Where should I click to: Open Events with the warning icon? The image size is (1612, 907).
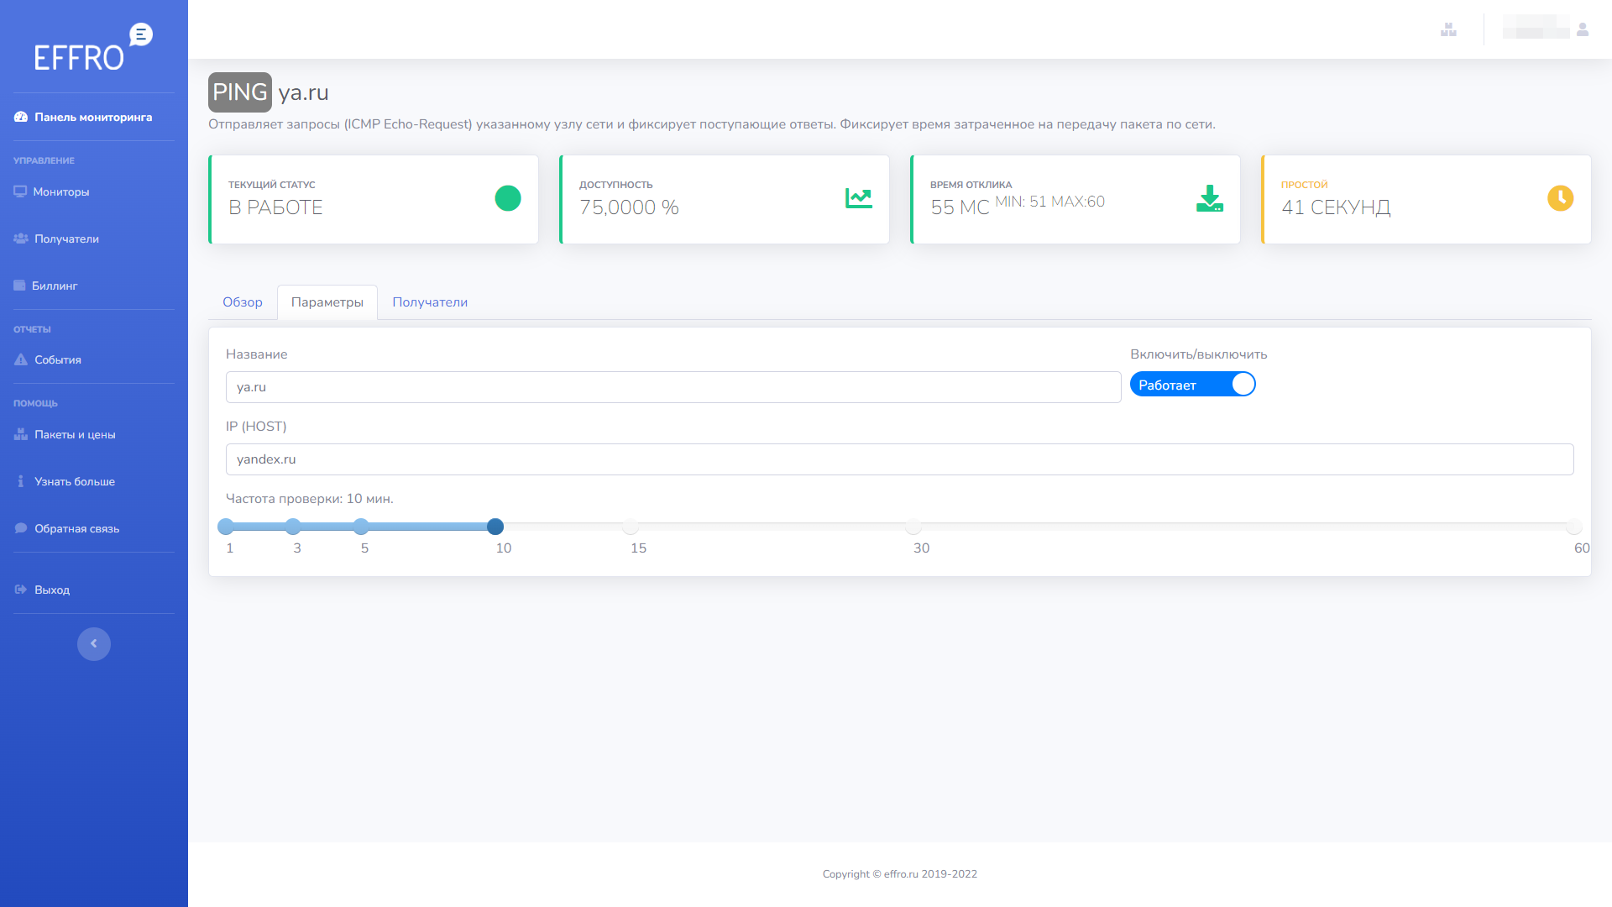(57, 359)
